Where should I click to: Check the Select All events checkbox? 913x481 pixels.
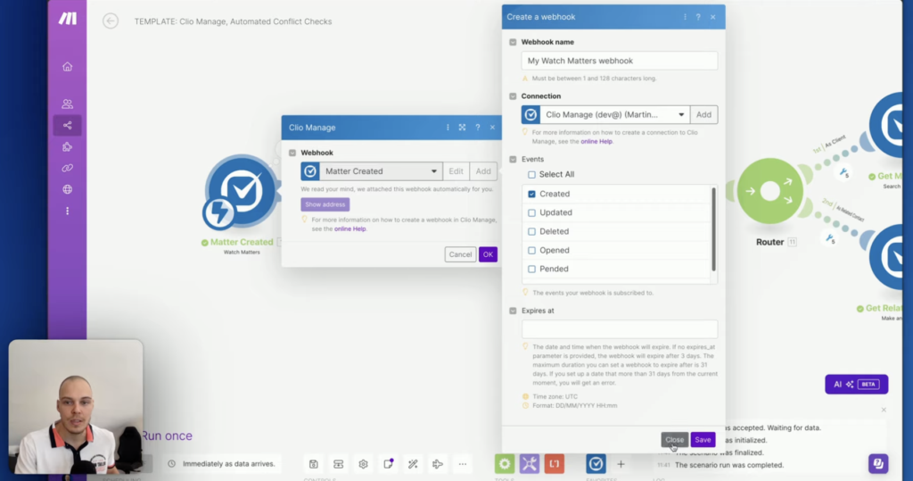(531, 174)
